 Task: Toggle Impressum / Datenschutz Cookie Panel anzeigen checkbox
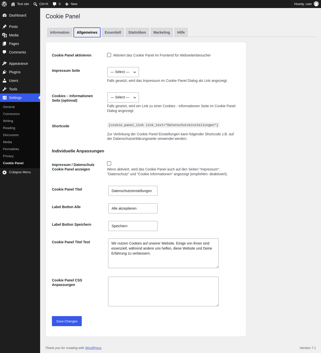click(x=109, y=163)
